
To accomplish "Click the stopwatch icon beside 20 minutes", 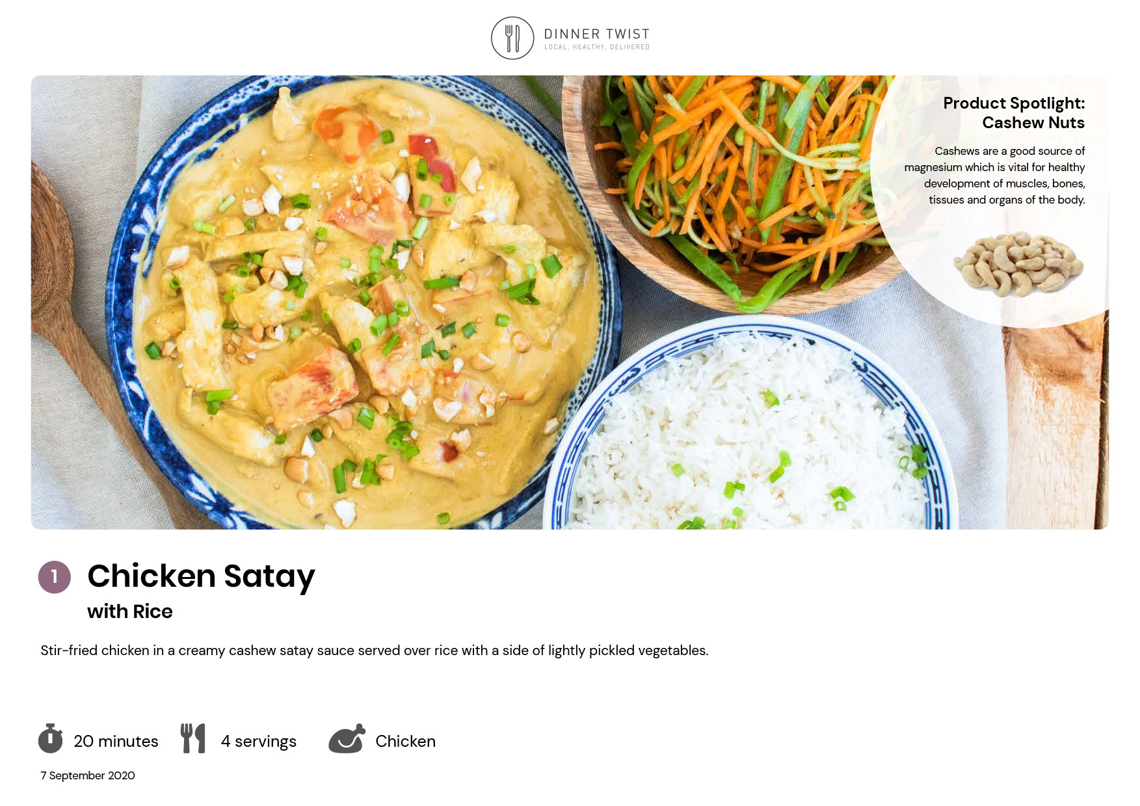I will pos(51,738).
